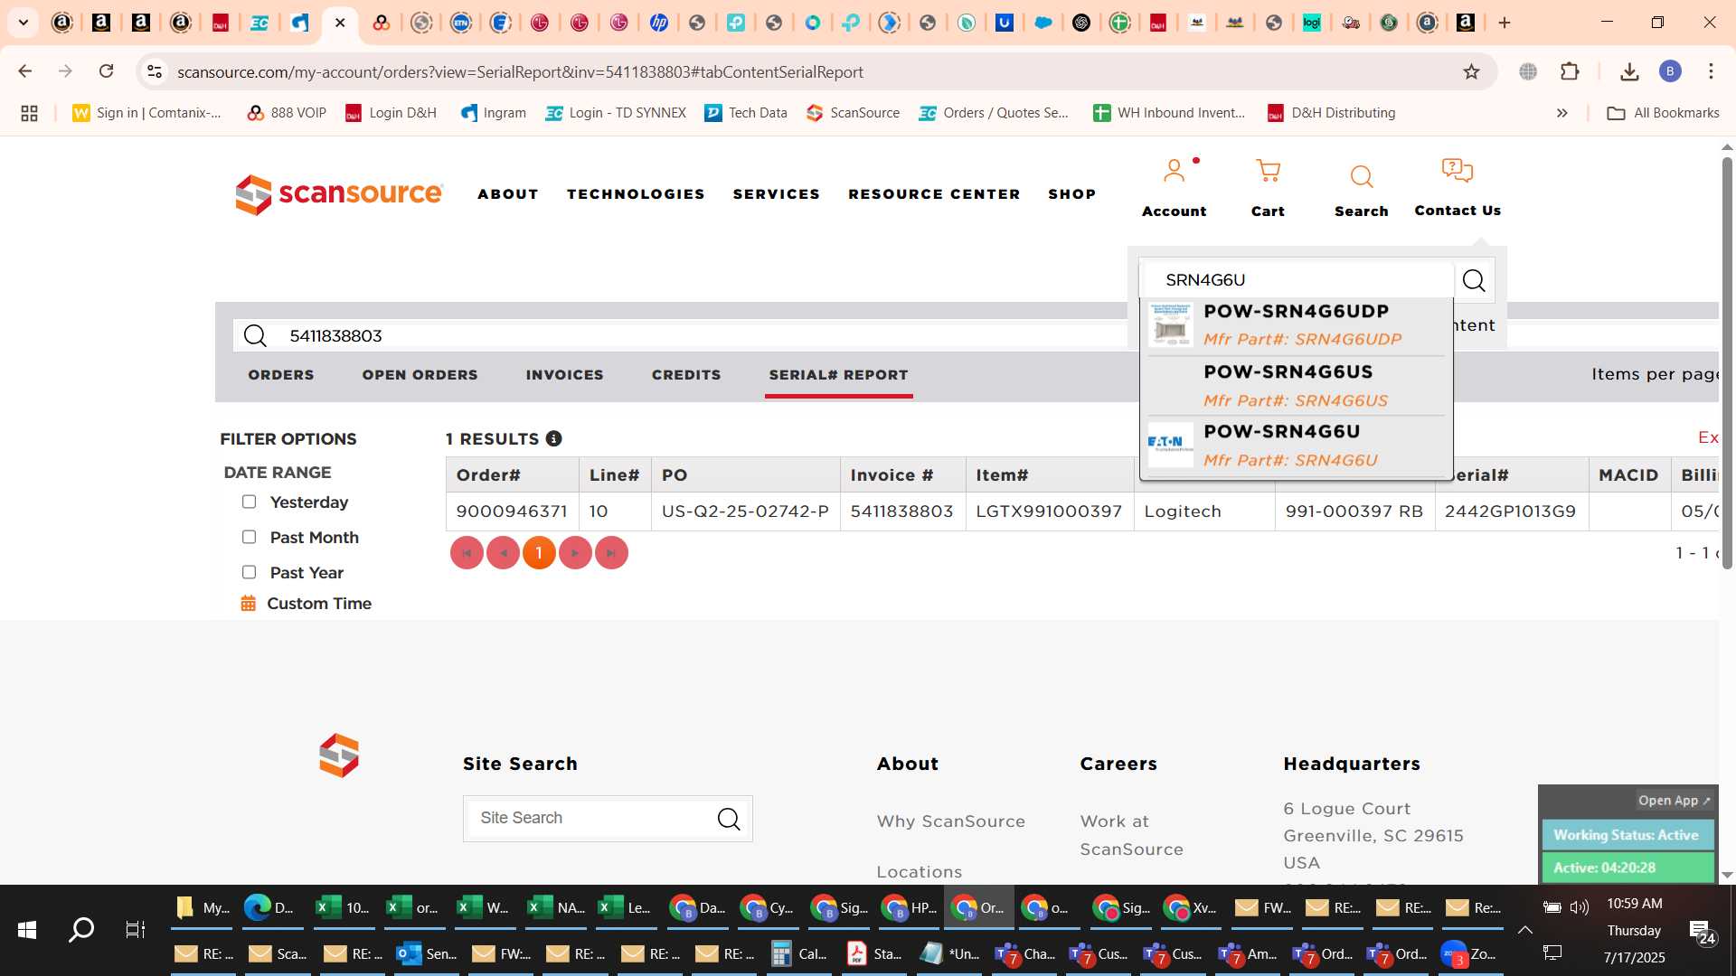1736x976 pixels.
Task: Open the ABOUT nav menu
Action: [508, 194]
